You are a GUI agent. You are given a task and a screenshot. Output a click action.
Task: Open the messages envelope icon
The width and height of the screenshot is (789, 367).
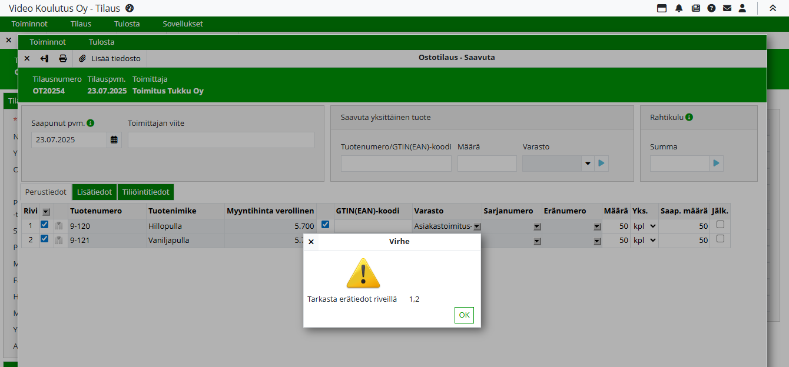click(727, 8)
